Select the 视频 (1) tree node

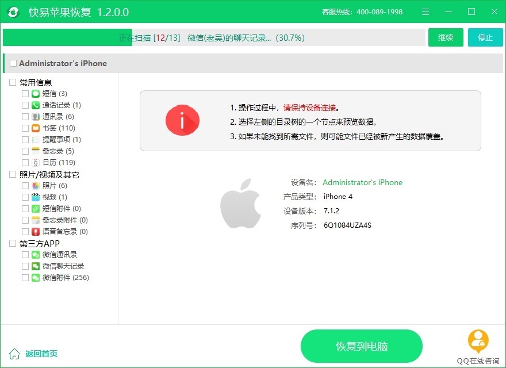tap(55, 197)
